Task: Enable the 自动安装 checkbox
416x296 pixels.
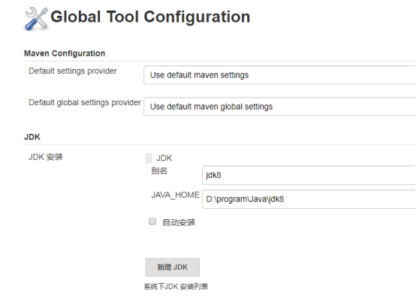Action: pyautogui.click(x=152, y=221)
